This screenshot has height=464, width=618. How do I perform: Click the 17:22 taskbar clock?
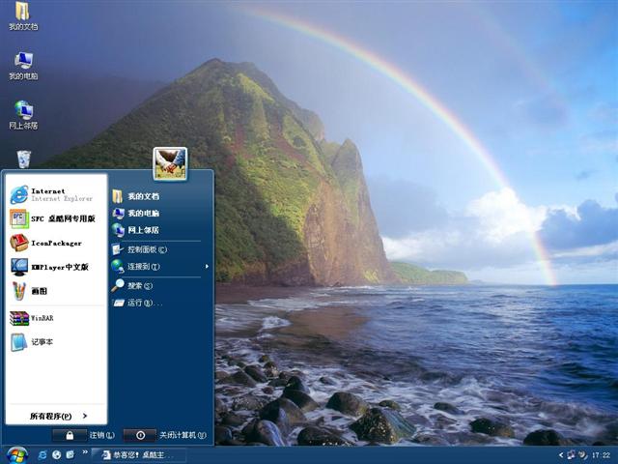pyautogui.click(x=601, y=455)
